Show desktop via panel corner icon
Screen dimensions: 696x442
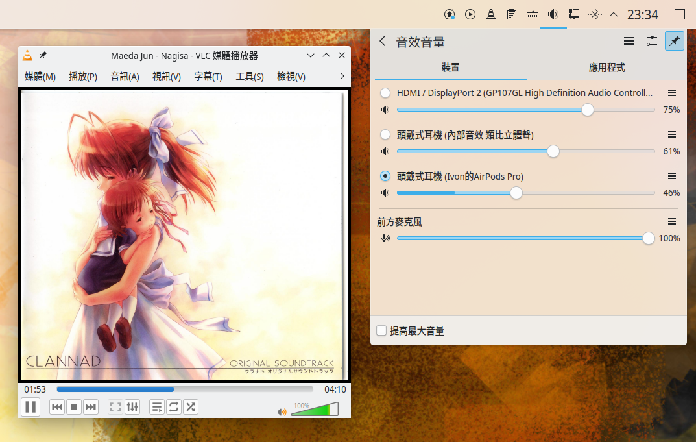[680, 15]
